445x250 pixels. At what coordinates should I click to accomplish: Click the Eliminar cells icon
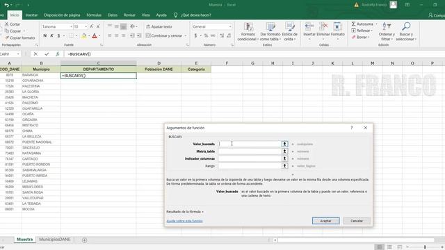pyautogui.click(x=323, y=26)
